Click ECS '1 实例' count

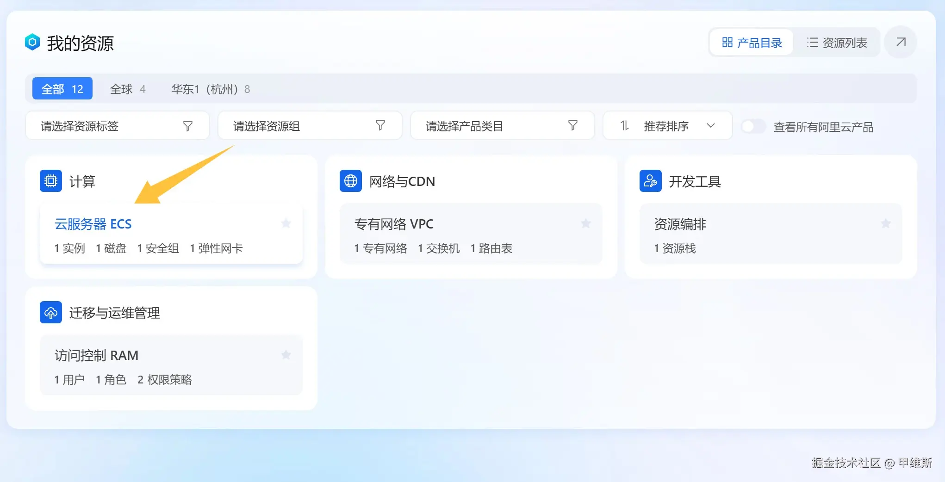pos(70,248)
